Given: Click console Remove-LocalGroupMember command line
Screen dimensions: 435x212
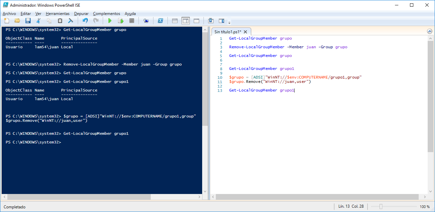Looking at the screenshot, I should (94, 64).
